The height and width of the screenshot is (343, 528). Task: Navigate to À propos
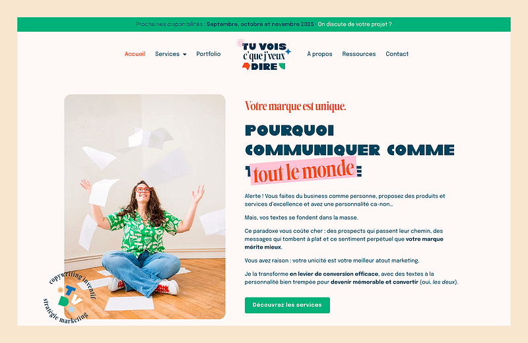(x=319, y=54)
